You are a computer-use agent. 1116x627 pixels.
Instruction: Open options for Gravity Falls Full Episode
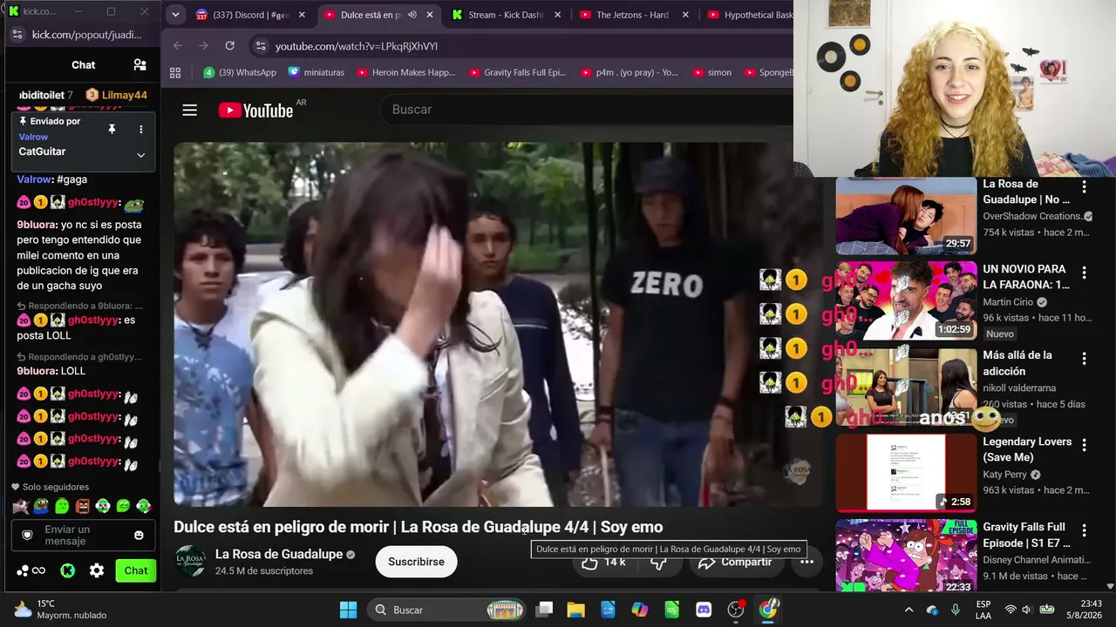tap(1084, 530)
